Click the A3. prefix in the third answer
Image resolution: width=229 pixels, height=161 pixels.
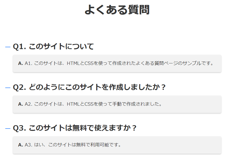pyautogui.click(x=28, y=145)
